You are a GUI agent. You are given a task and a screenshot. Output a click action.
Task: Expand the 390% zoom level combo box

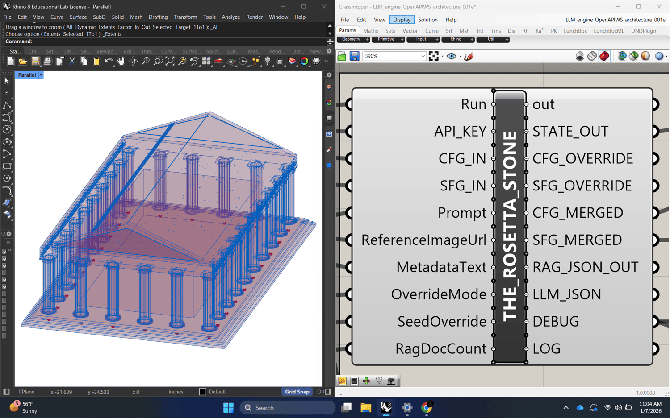coord(423,56)
